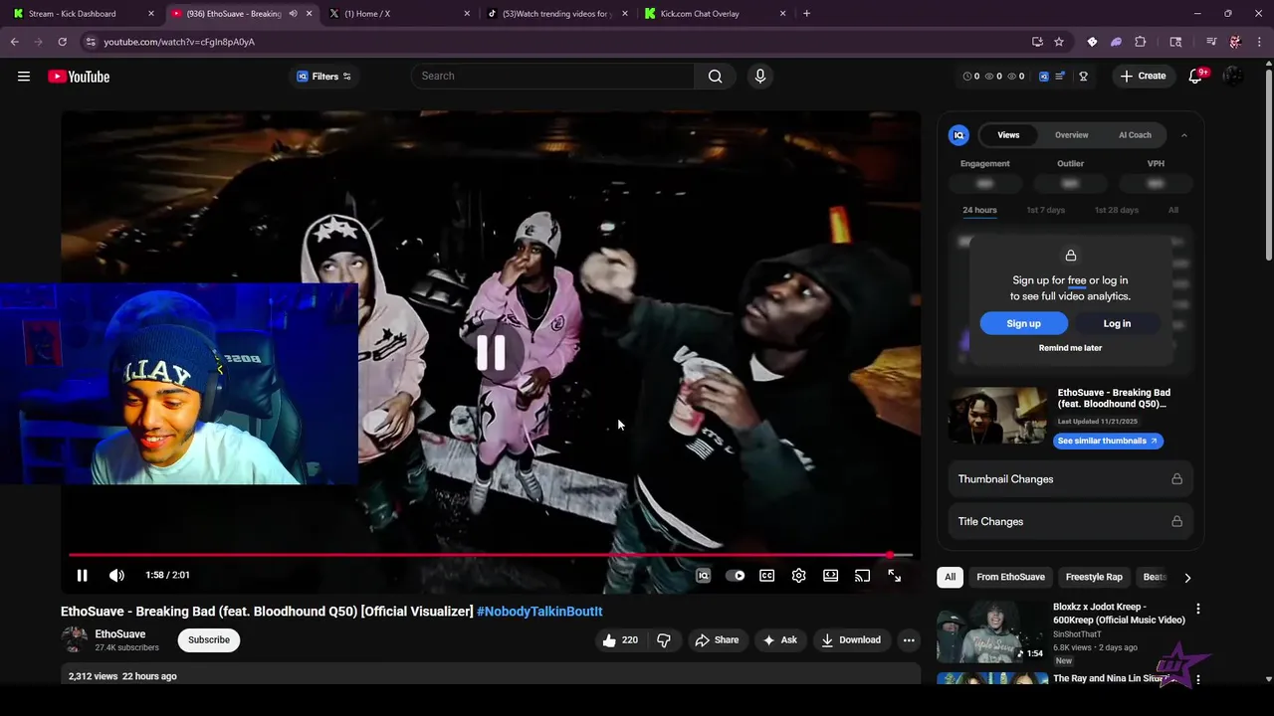Image resolution: width=1274 pixels, height=716 pixels.
Task: Mute the video volume speaker
Action: 116,576
